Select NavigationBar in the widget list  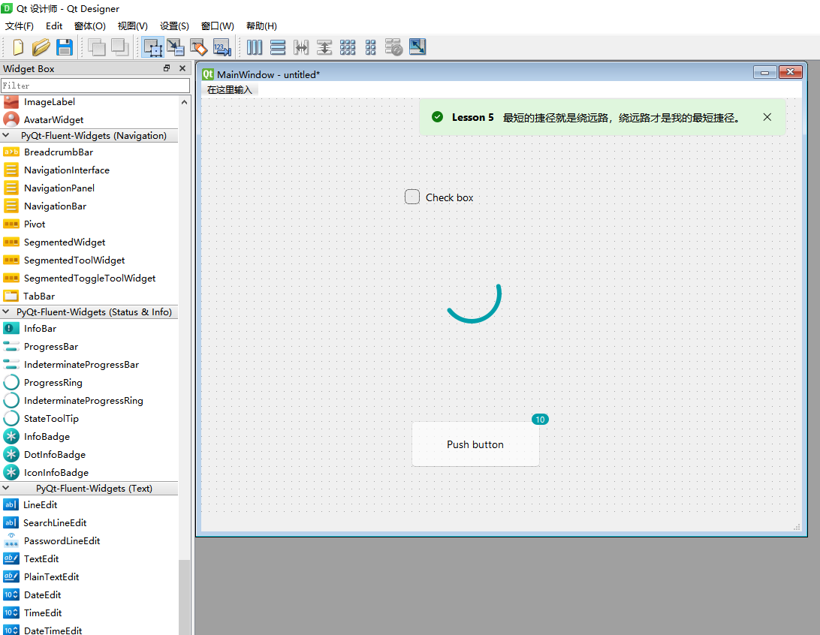[x=55, y=206]
